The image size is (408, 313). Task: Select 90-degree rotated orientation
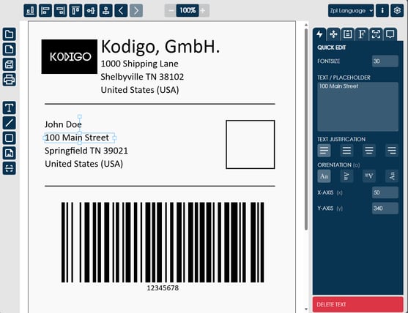click(x=346, y=176)
